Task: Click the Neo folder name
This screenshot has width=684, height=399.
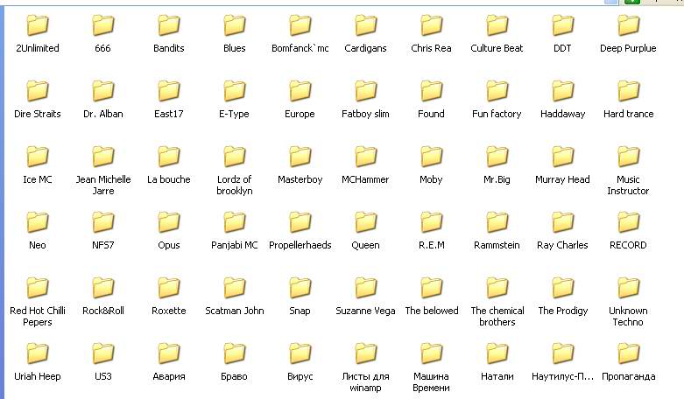Action: point(38,245)
